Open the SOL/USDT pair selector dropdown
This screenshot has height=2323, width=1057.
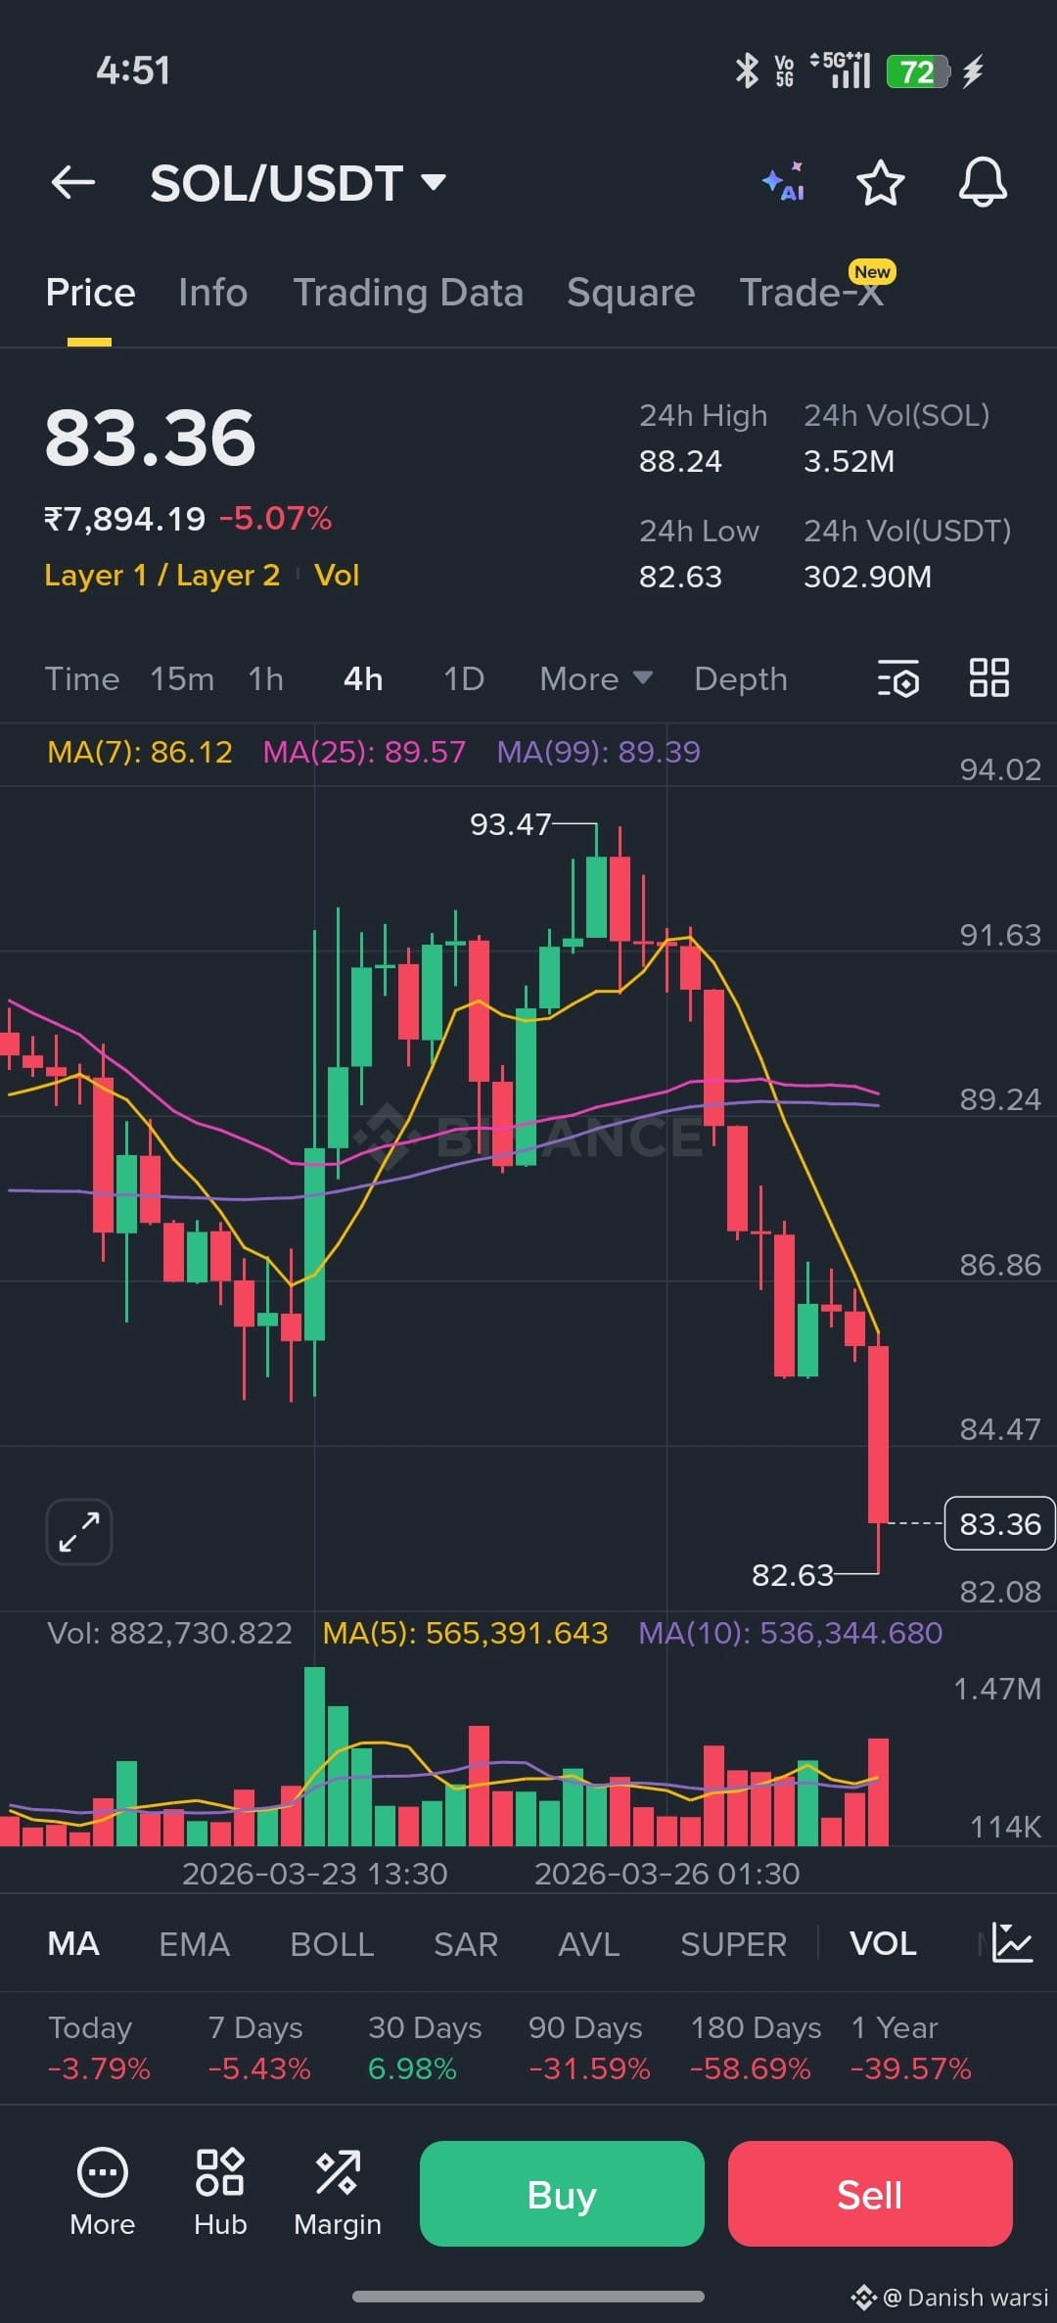pos(299,183)
